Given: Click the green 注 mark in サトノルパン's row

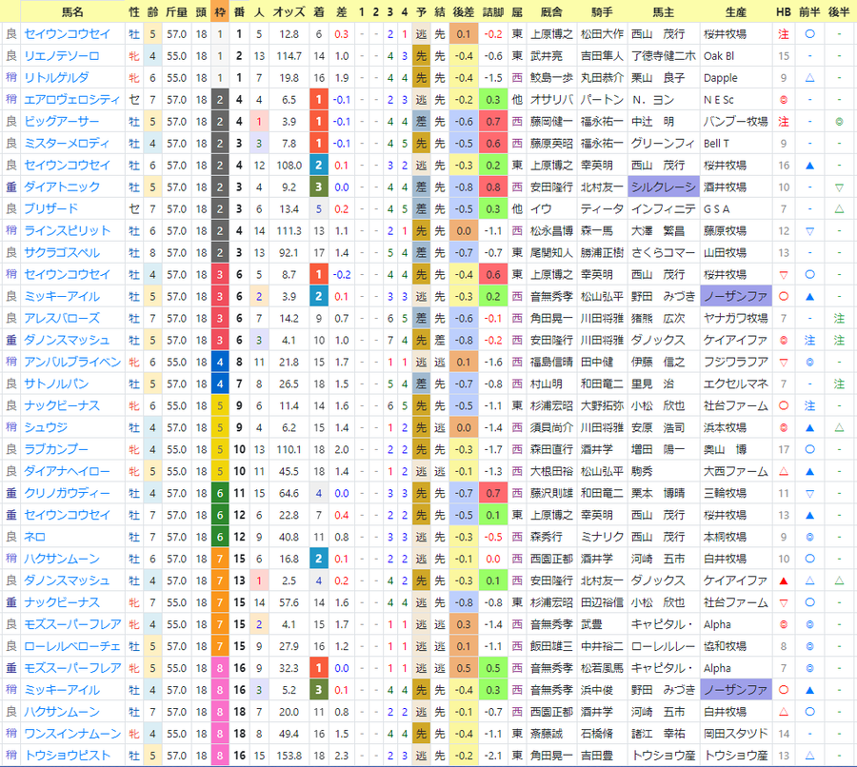Looking at the screenshot, I should [x=839, y=384].
